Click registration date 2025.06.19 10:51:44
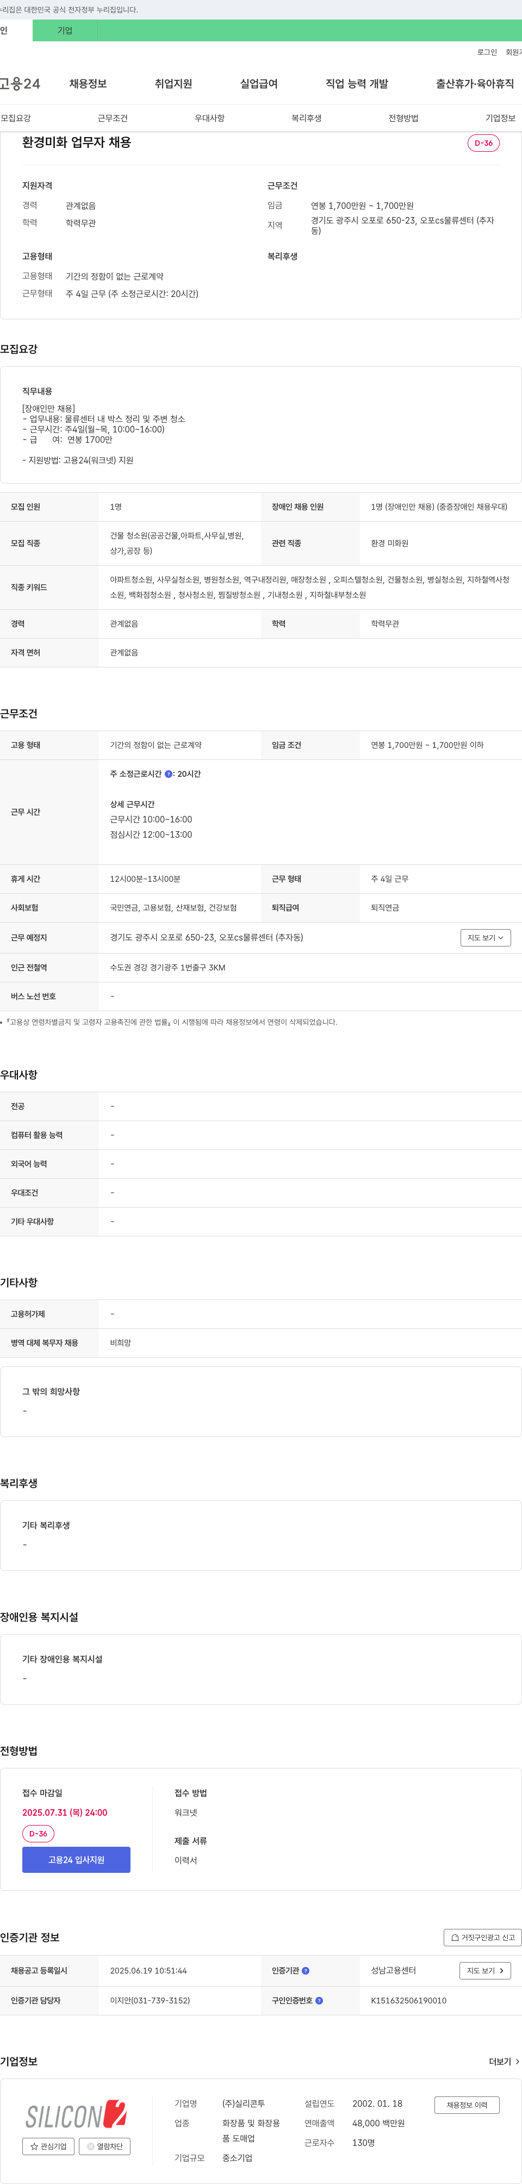The height and width of the screenshot is (2184, 522). click(148, 1971)
